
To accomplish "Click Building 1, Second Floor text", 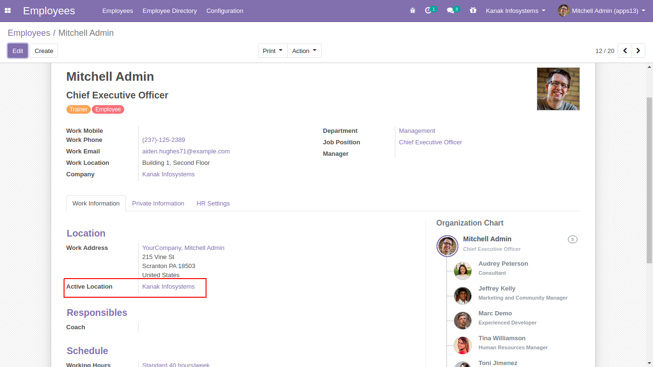I will pos(176,162).
